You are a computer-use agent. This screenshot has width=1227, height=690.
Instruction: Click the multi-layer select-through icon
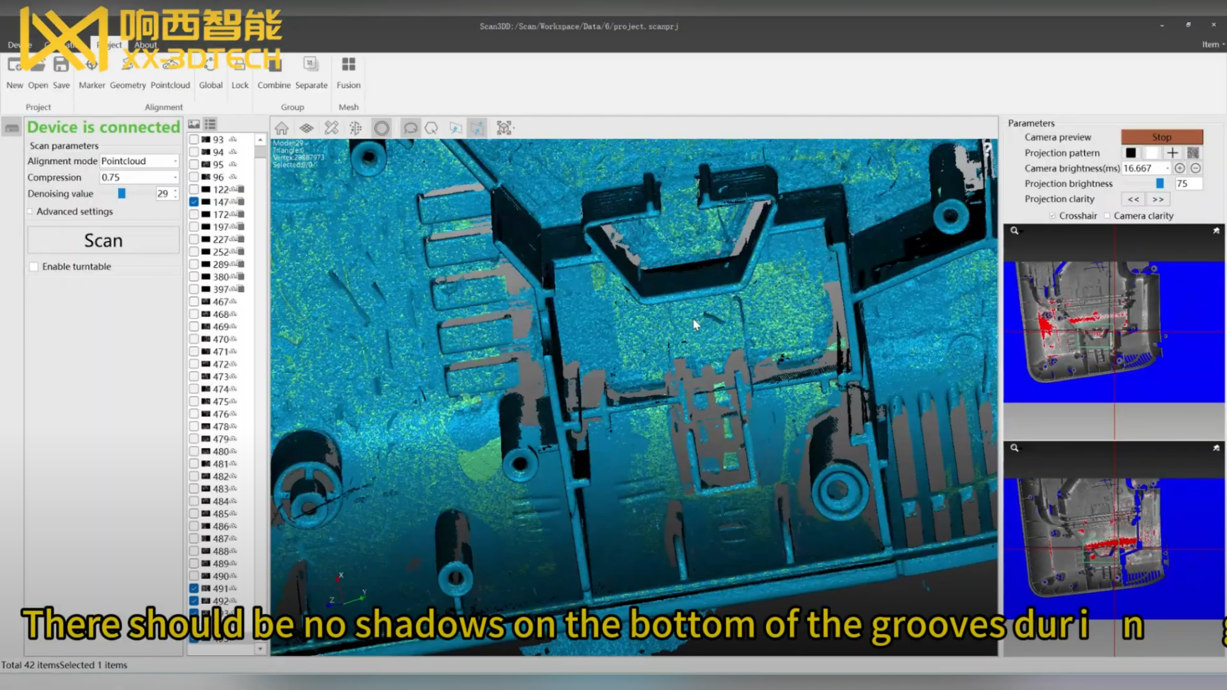pos(477,128)
